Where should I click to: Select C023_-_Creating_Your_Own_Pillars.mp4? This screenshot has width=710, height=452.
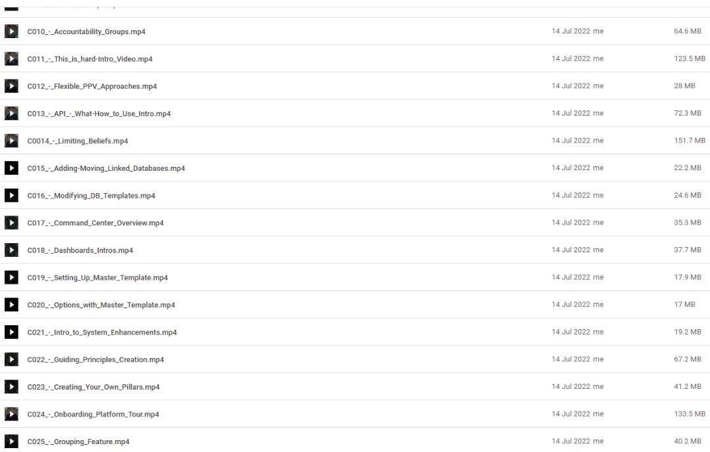[93, 387]
